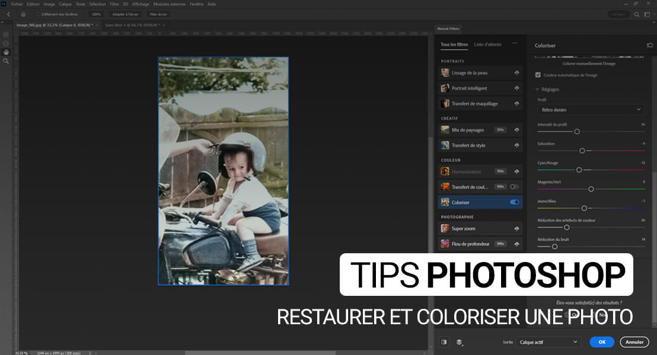This screenshot has height=355, width=657.
Task: Click the Photoshop logo icon
Action: click(4, 4)
